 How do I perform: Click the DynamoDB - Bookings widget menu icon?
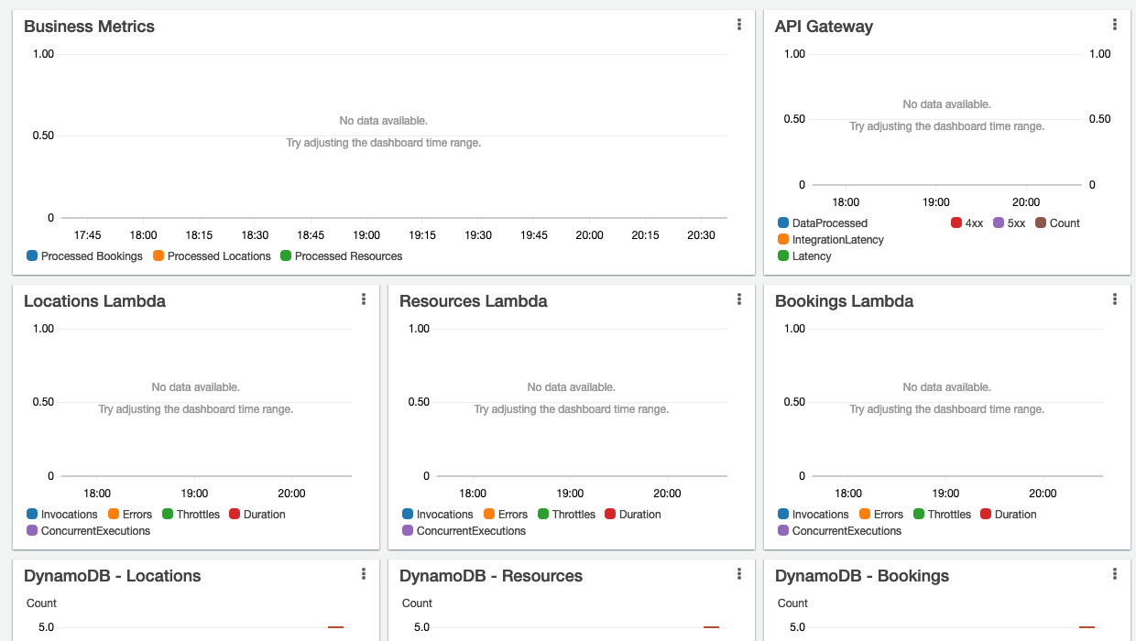[x=1115, y=574]
